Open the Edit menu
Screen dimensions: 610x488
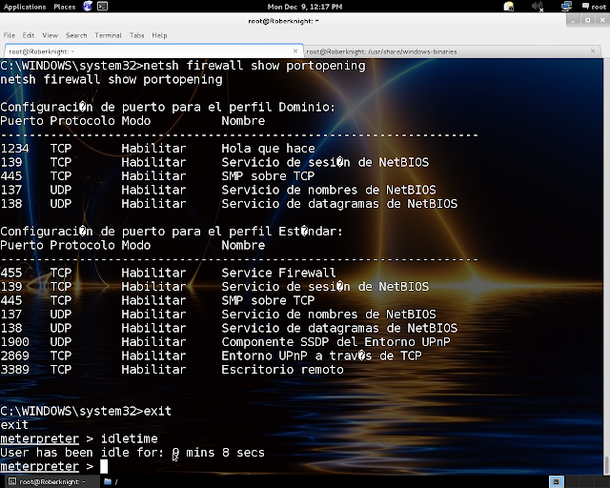[29, 35]
